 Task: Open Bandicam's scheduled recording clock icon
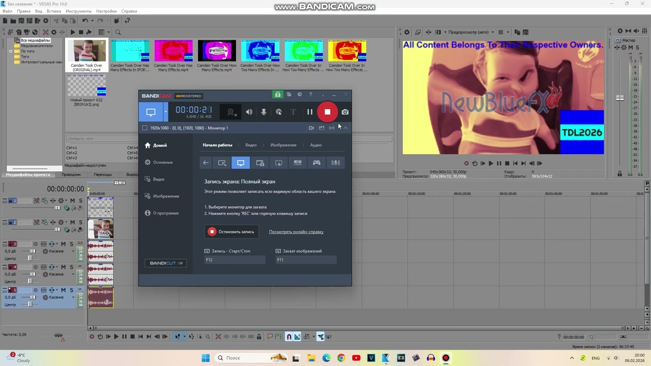pyautogui.click(x=300, y=95)
